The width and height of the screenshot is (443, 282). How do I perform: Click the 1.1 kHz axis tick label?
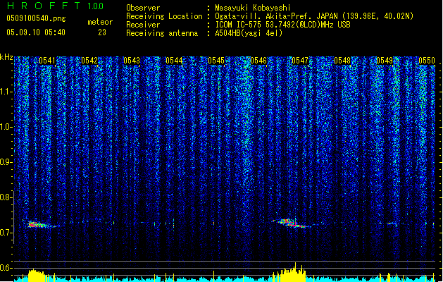click(x=6, y=92)
